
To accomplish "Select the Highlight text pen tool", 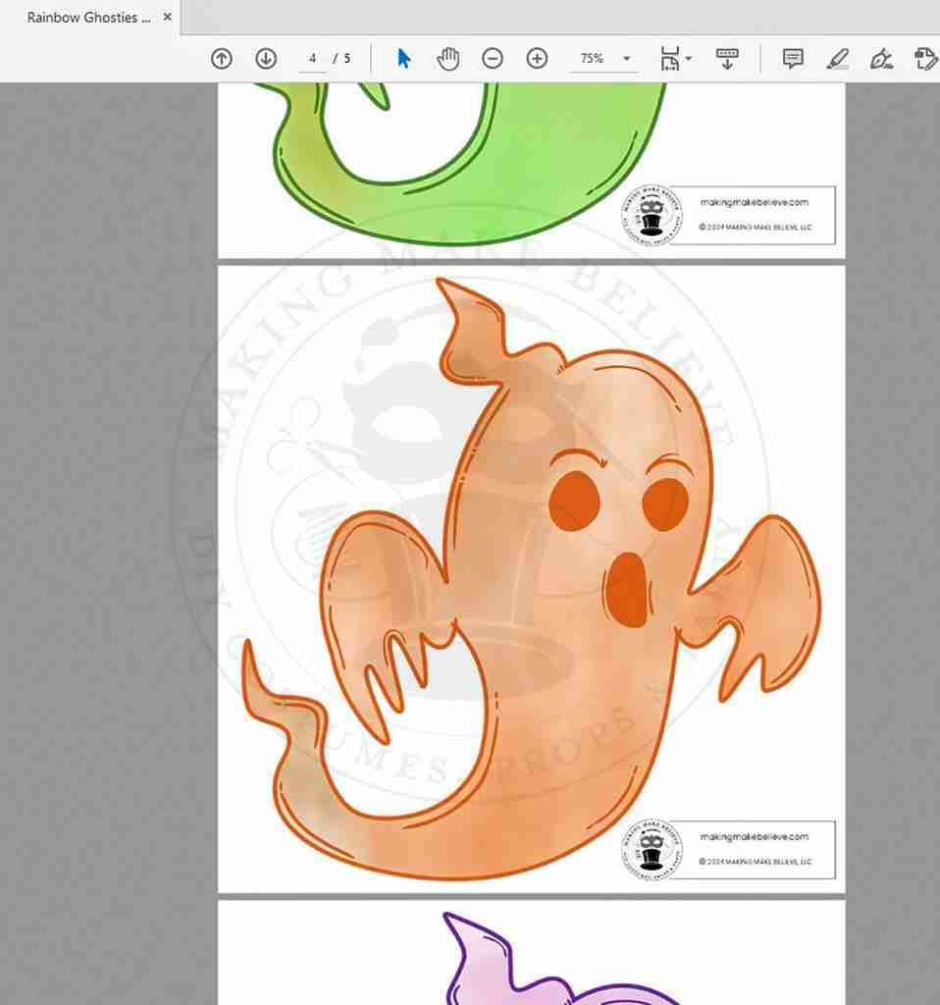I will (837, 59).
